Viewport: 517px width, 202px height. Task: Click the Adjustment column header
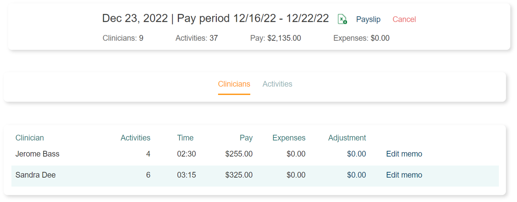click(347, 138)
